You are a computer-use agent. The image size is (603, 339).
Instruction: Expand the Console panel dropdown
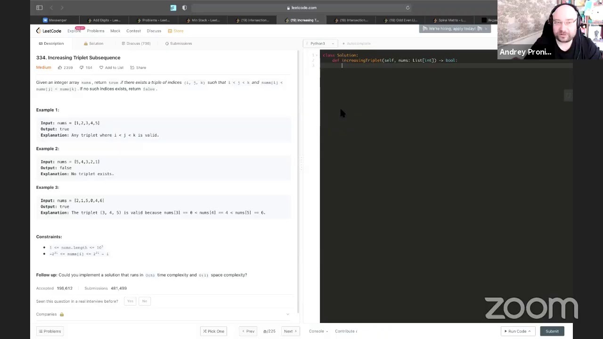318,331
